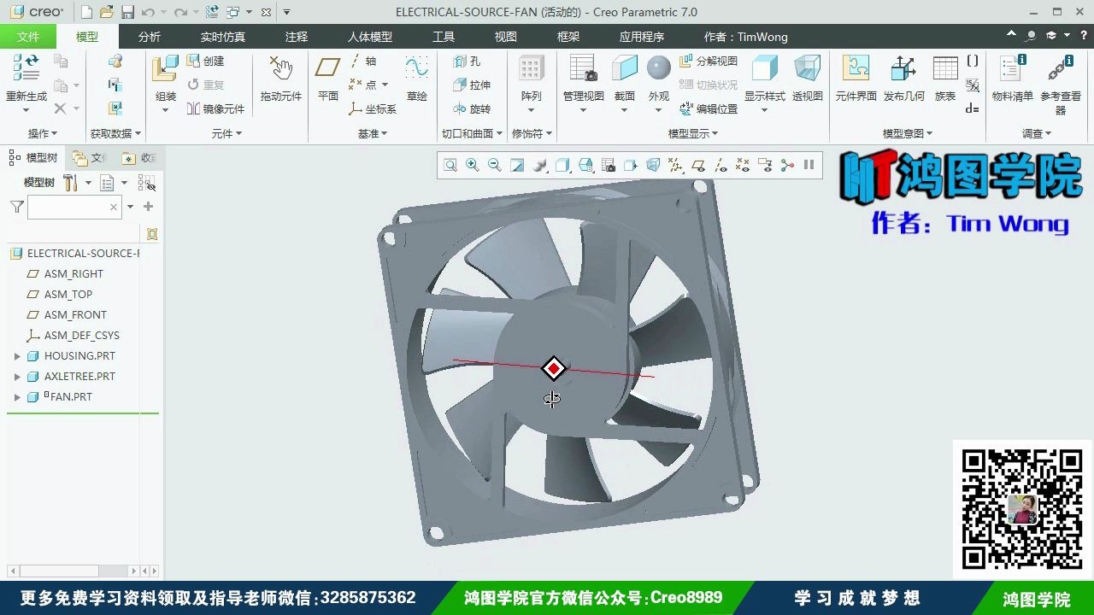Open the 文件 menu
1094x615 pixels.
click(x=28, y=36)
